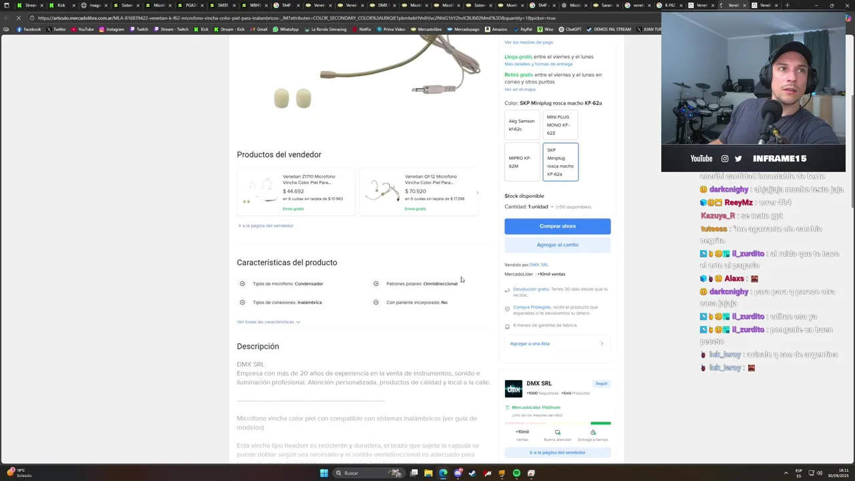Open the Prime Video bookmark
Screen dimensions: 855x481
click(x=391, y=29)
